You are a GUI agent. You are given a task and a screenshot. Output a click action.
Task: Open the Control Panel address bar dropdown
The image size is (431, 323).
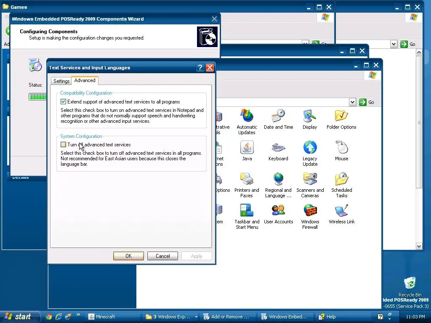(x=352, y=102)
